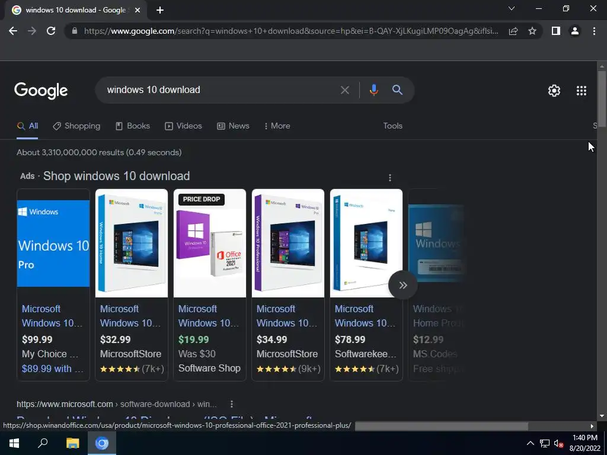Switch to the Videos tab
607x455 pixels.
(x=184, y=126)
